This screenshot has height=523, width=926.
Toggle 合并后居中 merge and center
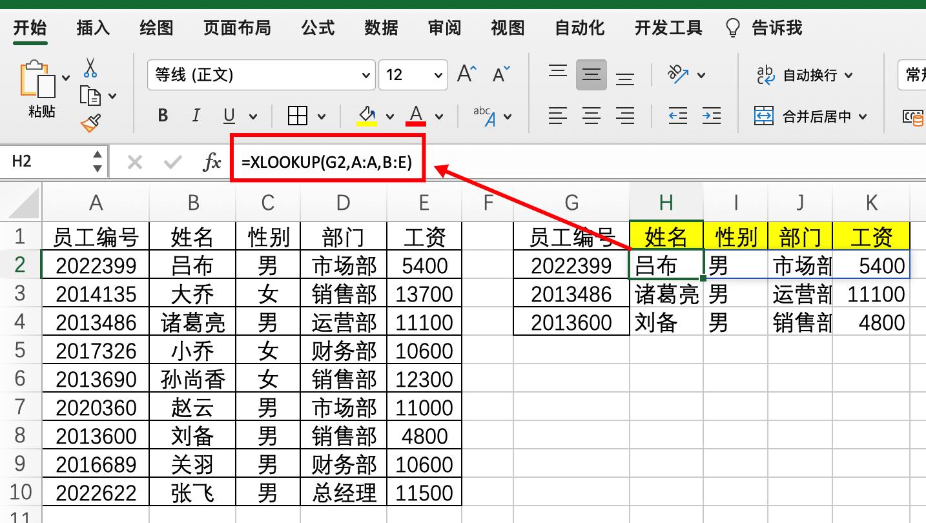818,116
